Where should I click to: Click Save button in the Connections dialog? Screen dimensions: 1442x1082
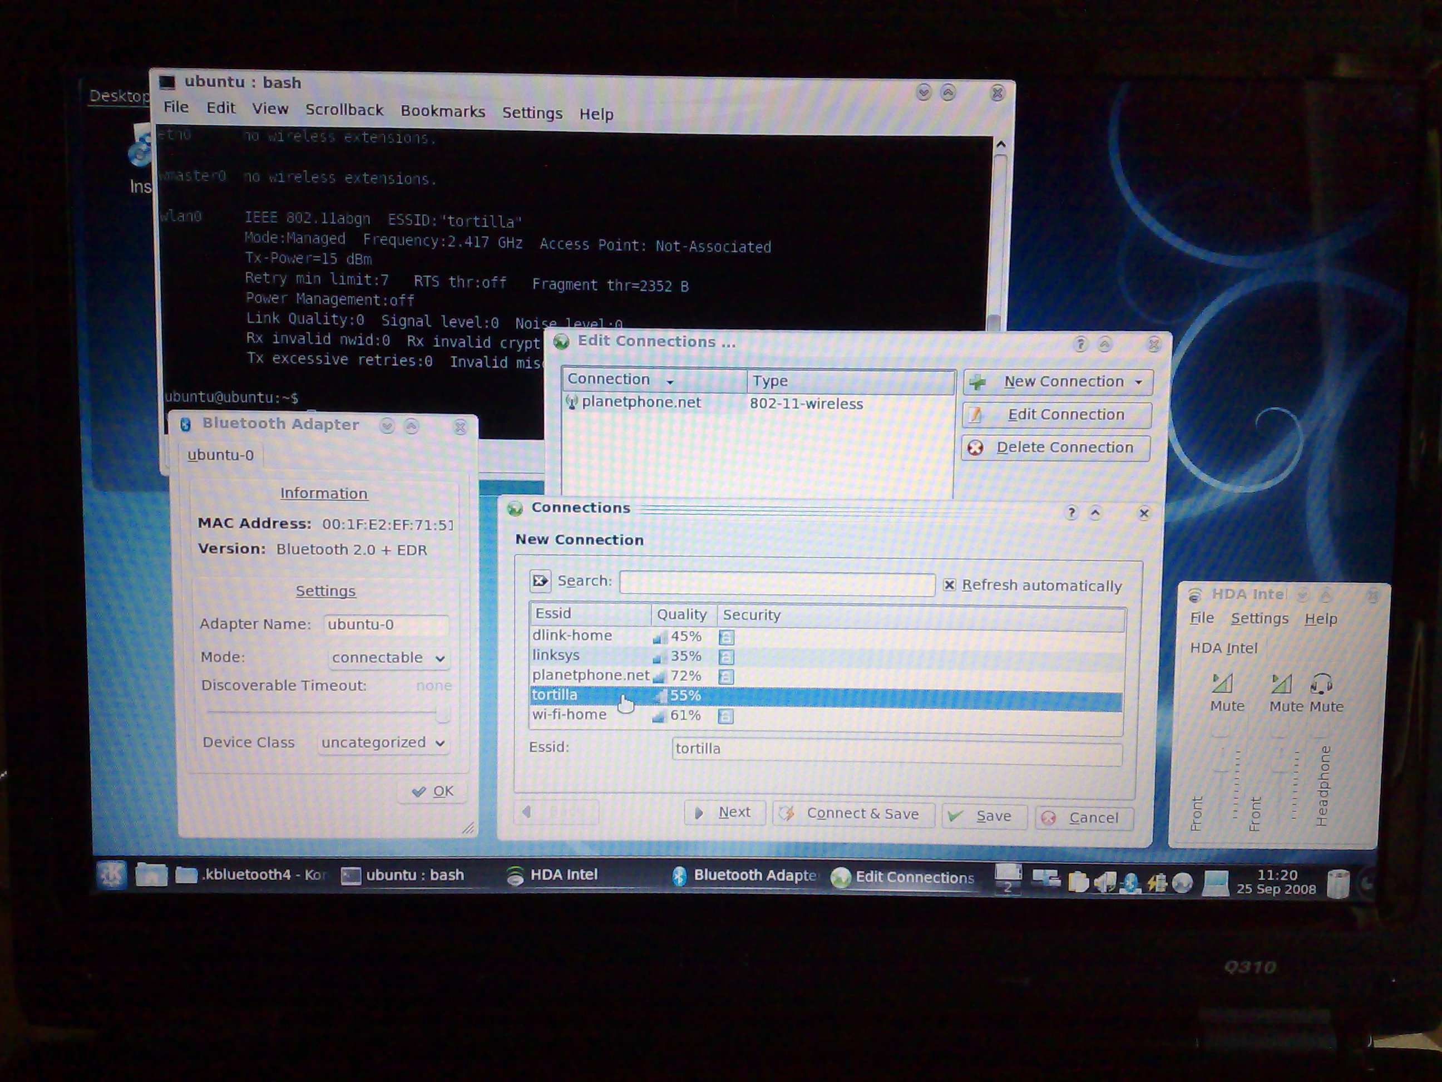click(984, 816)
